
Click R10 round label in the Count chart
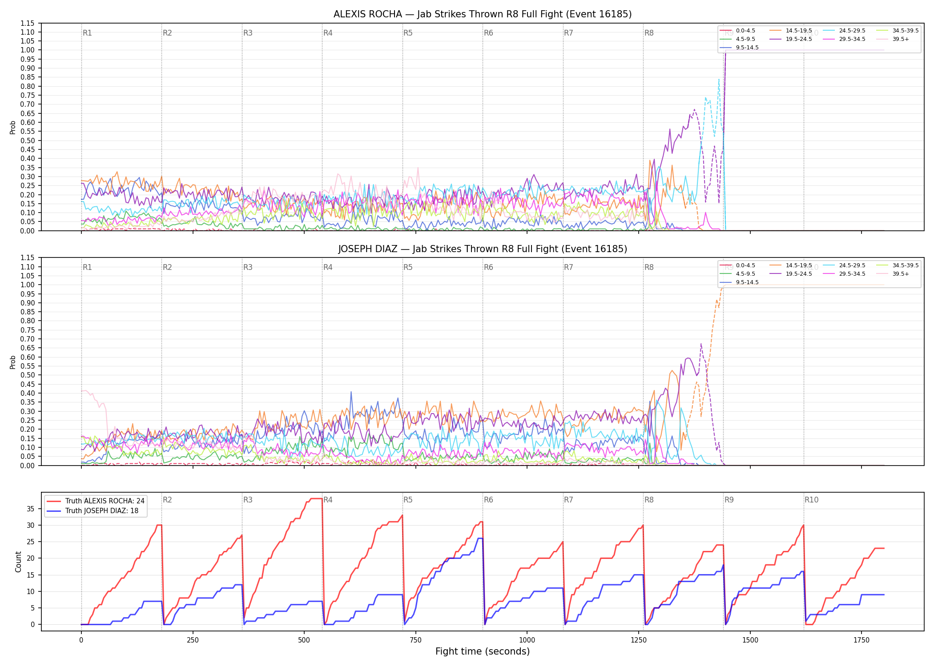(811, 500)
